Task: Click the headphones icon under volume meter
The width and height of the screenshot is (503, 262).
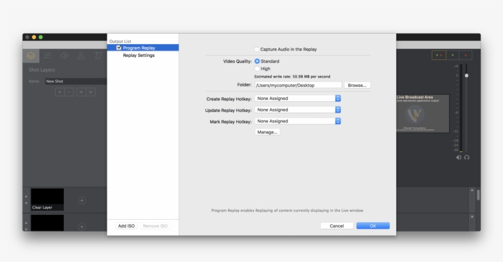Action: (x=467, y=157)
